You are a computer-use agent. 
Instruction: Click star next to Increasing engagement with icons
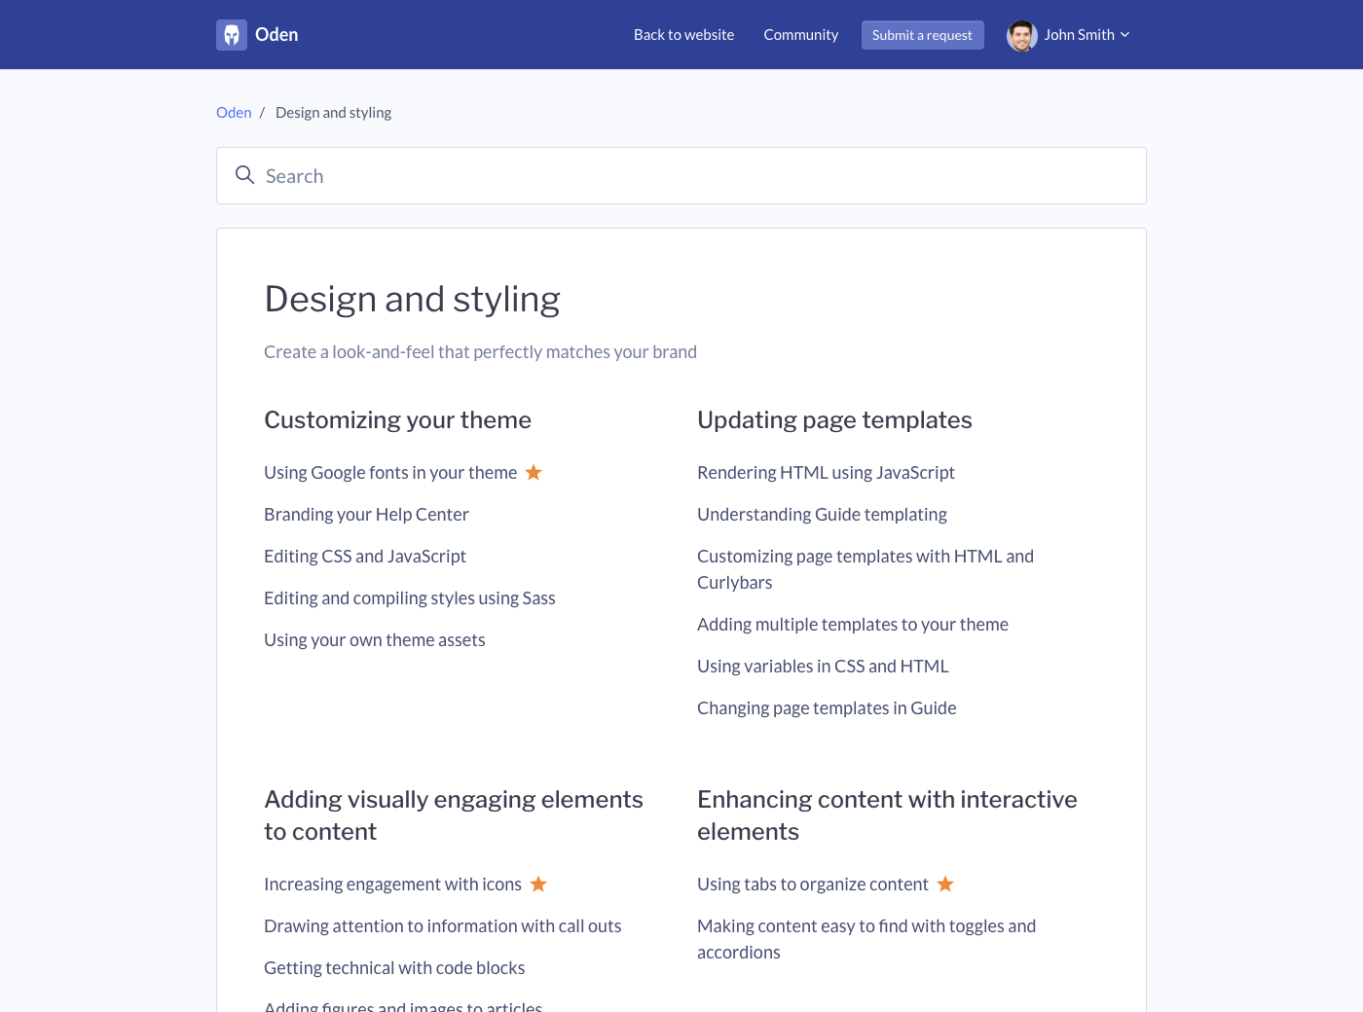538,885
